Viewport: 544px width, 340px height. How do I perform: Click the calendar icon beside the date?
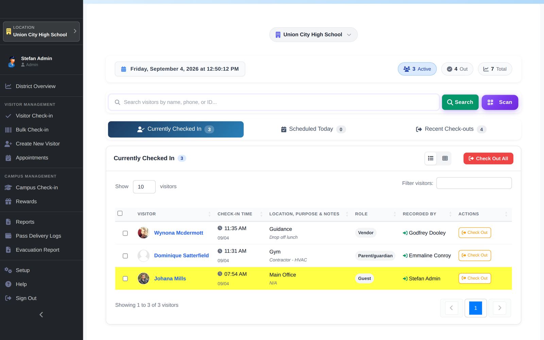[x=124, y=69]
